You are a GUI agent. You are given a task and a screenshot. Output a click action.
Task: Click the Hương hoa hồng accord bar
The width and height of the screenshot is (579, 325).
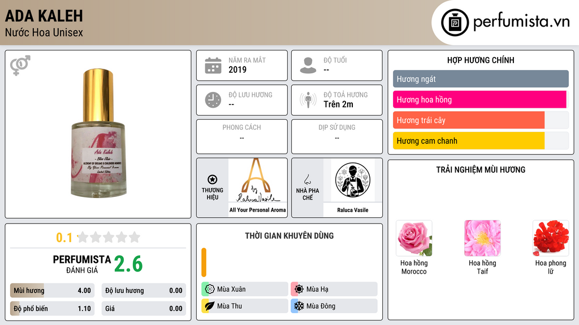click(x=481, y=99)
